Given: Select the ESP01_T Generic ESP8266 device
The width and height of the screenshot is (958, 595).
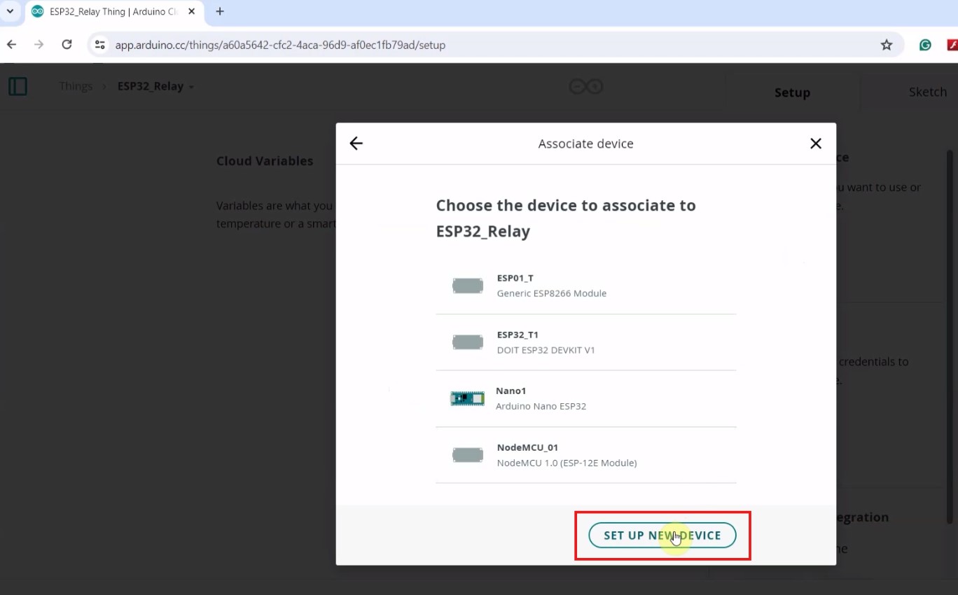Looking at the screenshot, I should click(585, 286).
